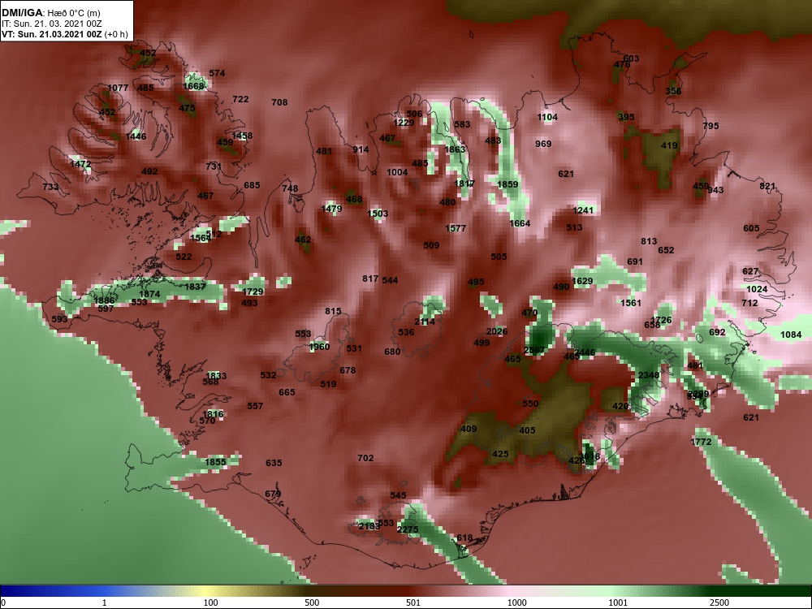Click the 1863 map value
The height and width of the screenshot is (609, 812).
[455, 149]
